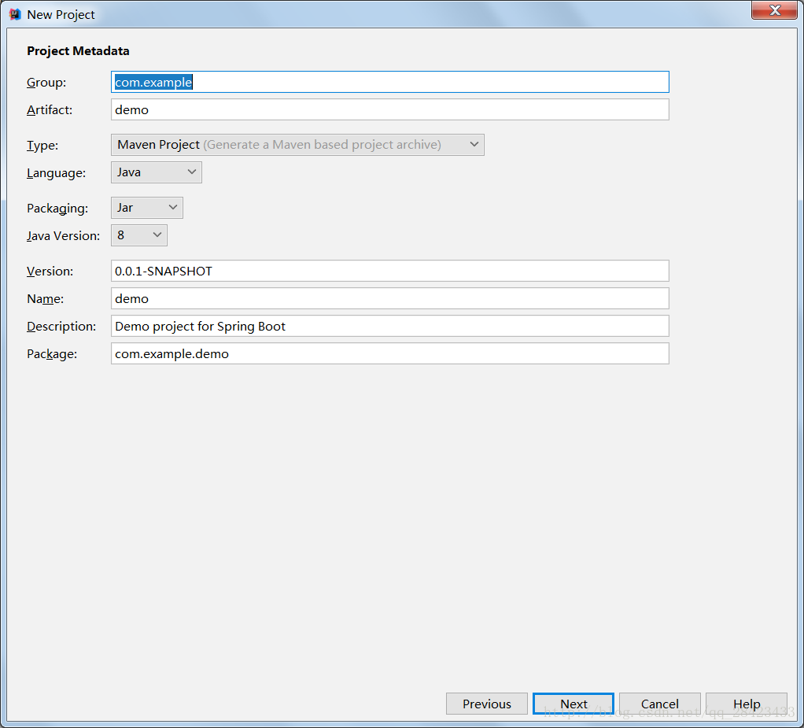Click the Java Version label
This screenshot has height=728, width=804.
pyautogui.click(x=63, y=236)
